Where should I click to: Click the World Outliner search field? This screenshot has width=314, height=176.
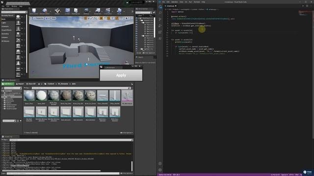(x=144, y=13)
